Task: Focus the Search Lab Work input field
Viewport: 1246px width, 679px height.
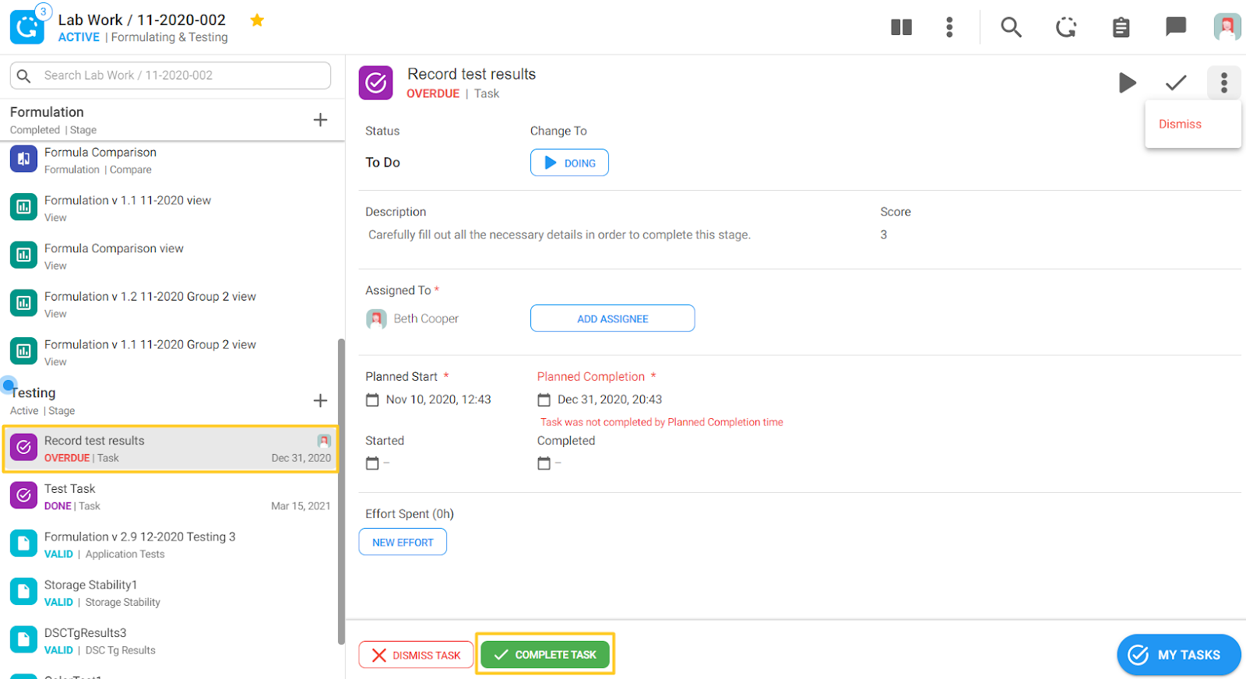Action: click(x=171, y=76)
